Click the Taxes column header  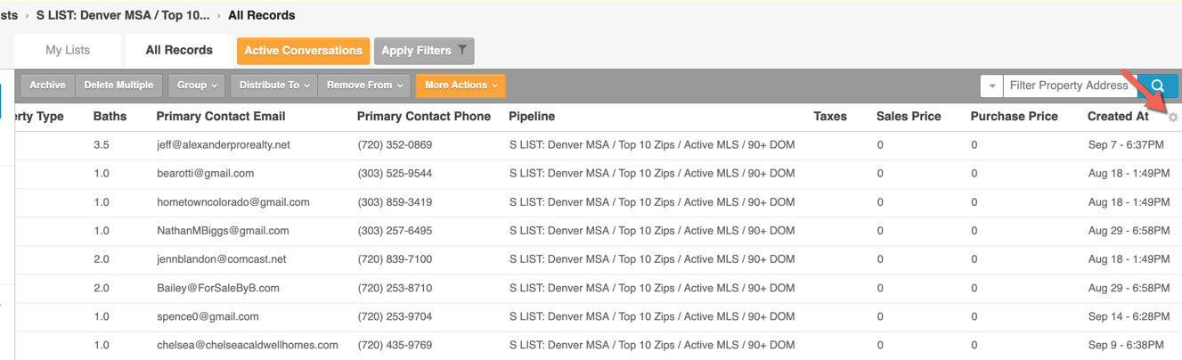tap(830, 117)
